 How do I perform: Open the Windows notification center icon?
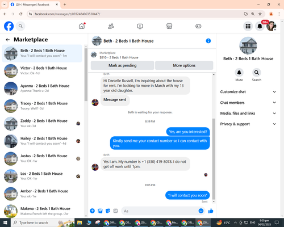[x=277, y=222]
